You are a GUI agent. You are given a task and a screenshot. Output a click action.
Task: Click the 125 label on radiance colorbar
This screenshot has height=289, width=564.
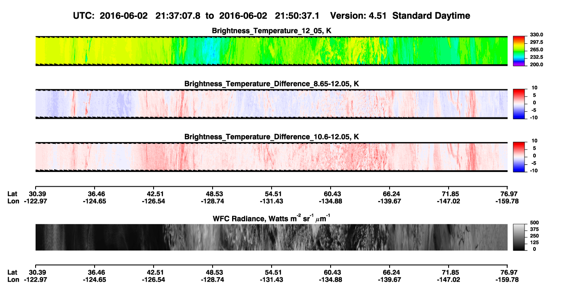tap(534, 242)
